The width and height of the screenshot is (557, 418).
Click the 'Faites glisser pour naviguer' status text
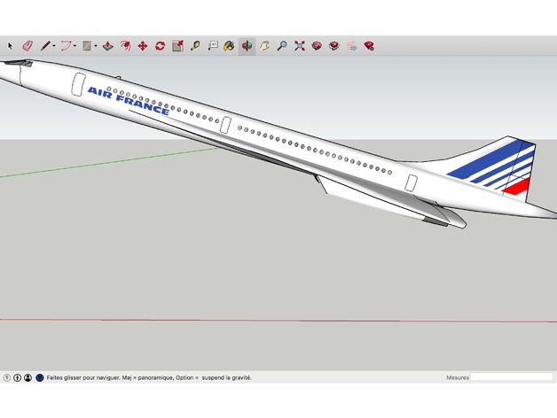(83, 377)
